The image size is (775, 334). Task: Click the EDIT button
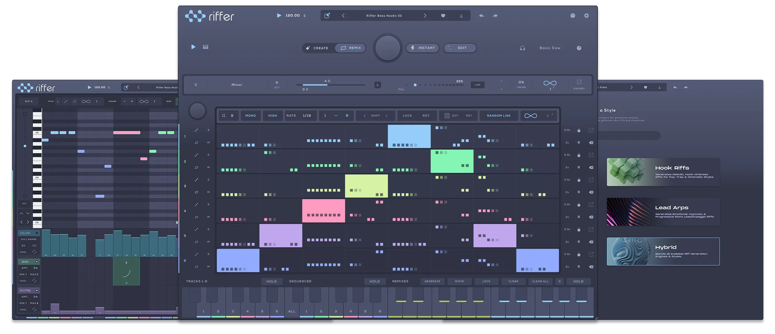(x=460, y=48)
